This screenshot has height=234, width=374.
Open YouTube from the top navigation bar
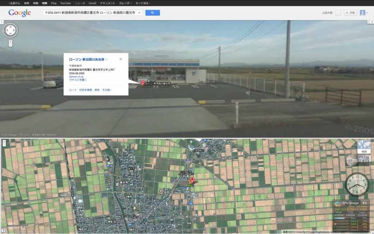click(x=66, y=3)
